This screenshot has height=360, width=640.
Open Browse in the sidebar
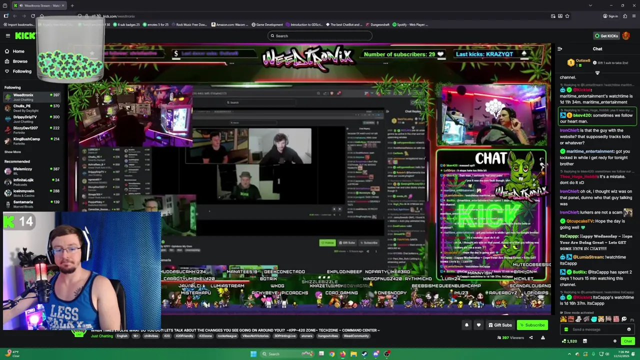point(20,61)
